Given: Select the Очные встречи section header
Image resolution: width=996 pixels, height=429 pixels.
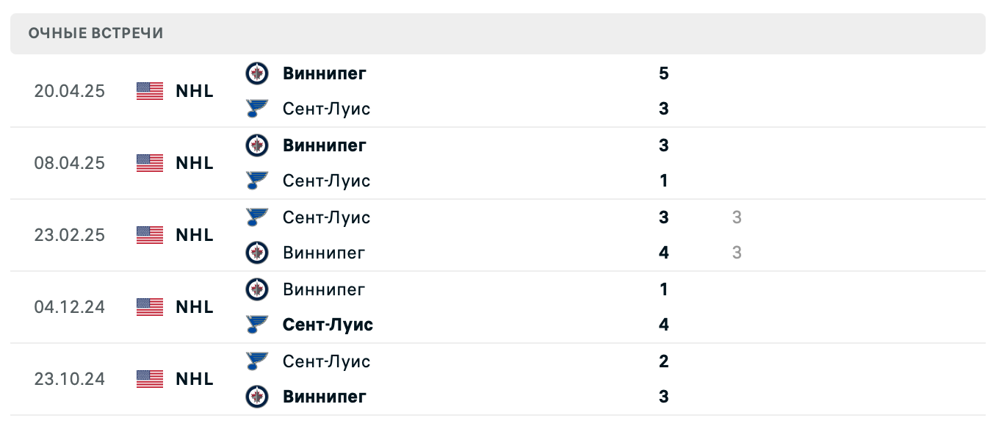Looking at the screenshot, I should (x=95, y=34).
